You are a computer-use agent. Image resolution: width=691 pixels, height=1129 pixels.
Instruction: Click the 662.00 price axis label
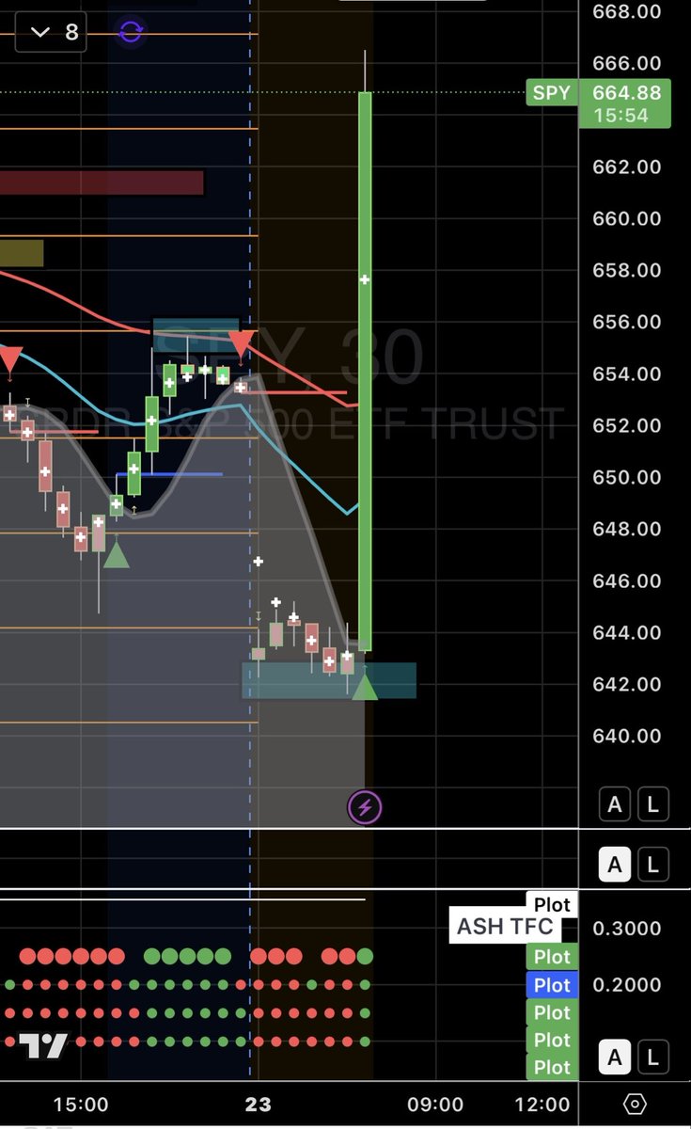point(626,167)
